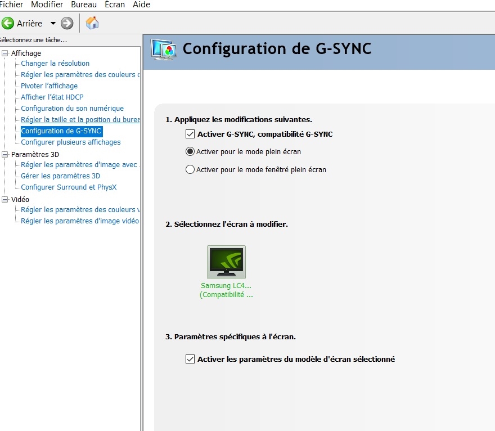
Task: Select Activer pour le mode fenêtré plein écran
Action: tap(190, 169)
